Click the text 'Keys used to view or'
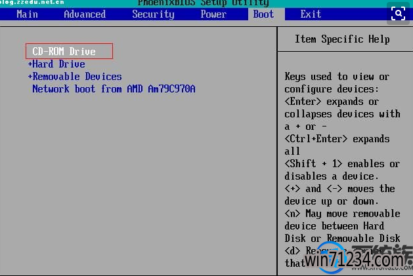 337,77
